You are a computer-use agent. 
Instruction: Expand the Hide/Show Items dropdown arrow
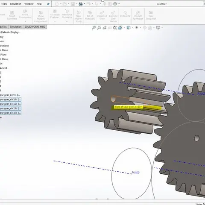141,28
